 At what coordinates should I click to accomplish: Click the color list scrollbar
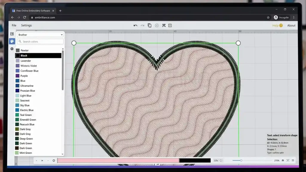[63, 70]
